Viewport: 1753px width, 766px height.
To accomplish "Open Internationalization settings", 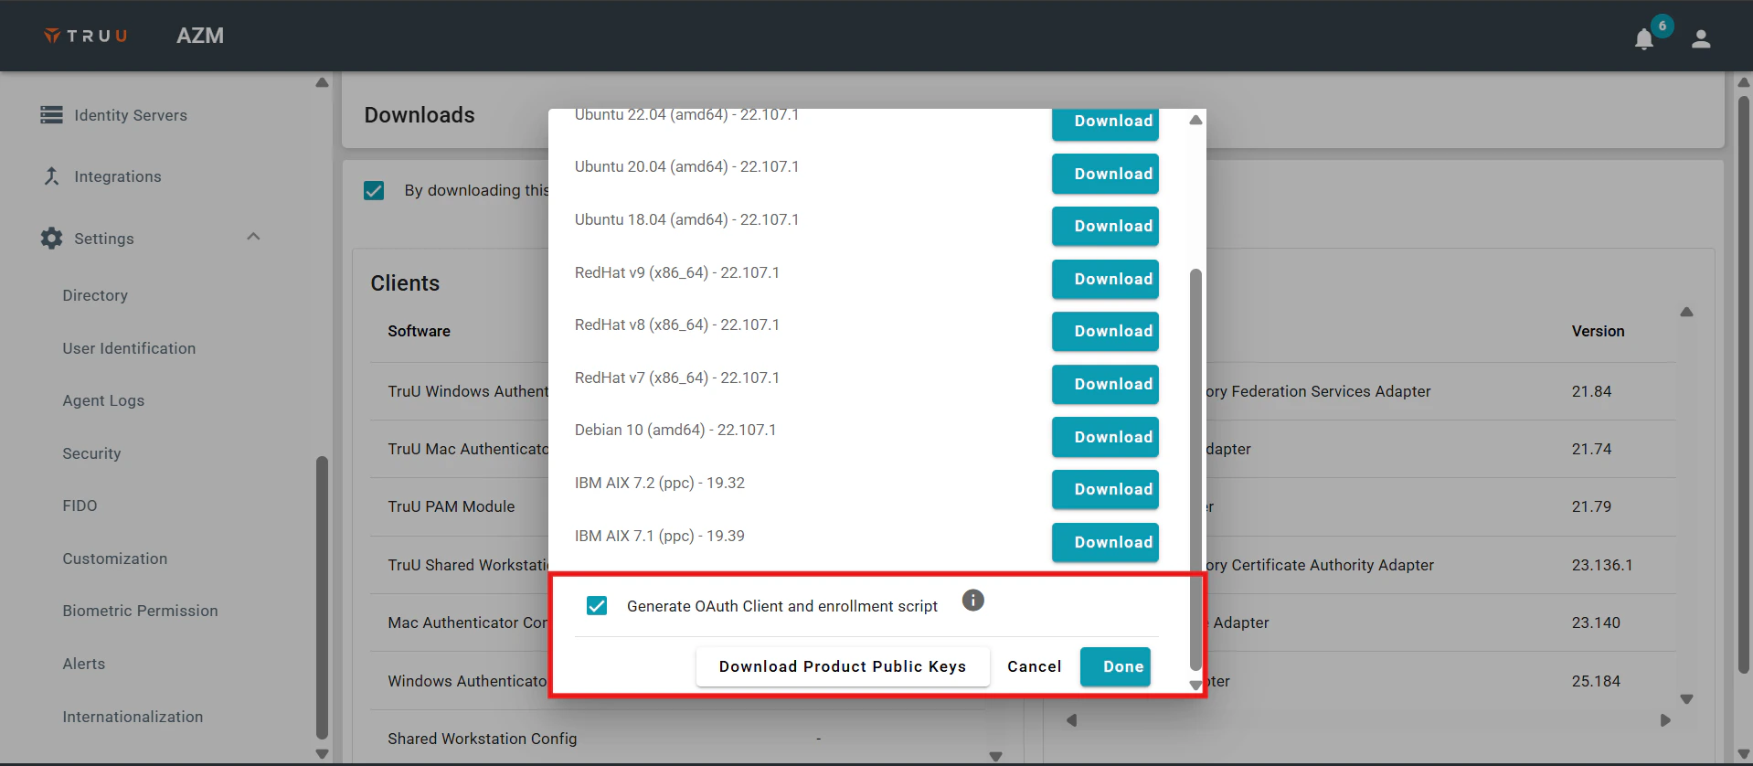I will pyautogui.click(x=133, y=717).
